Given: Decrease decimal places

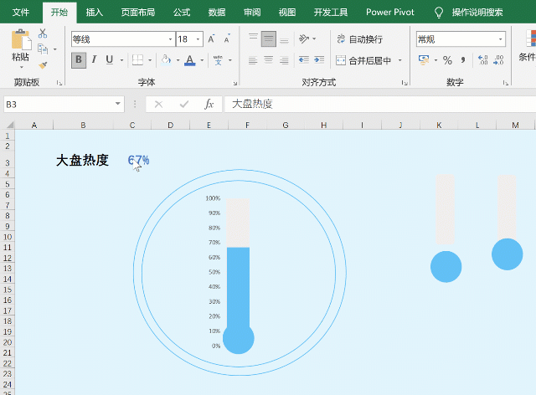Looking at the screenshot, I should click(499, 60).
